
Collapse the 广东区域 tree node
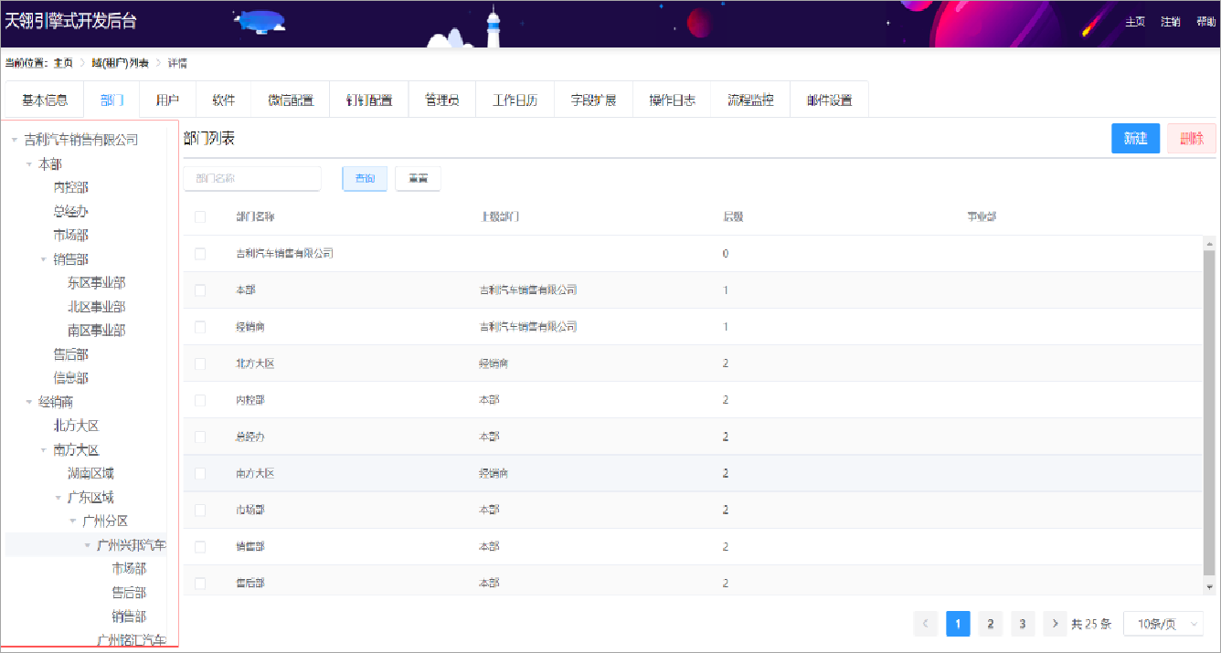pyautogui.click(x=58, y=498)
